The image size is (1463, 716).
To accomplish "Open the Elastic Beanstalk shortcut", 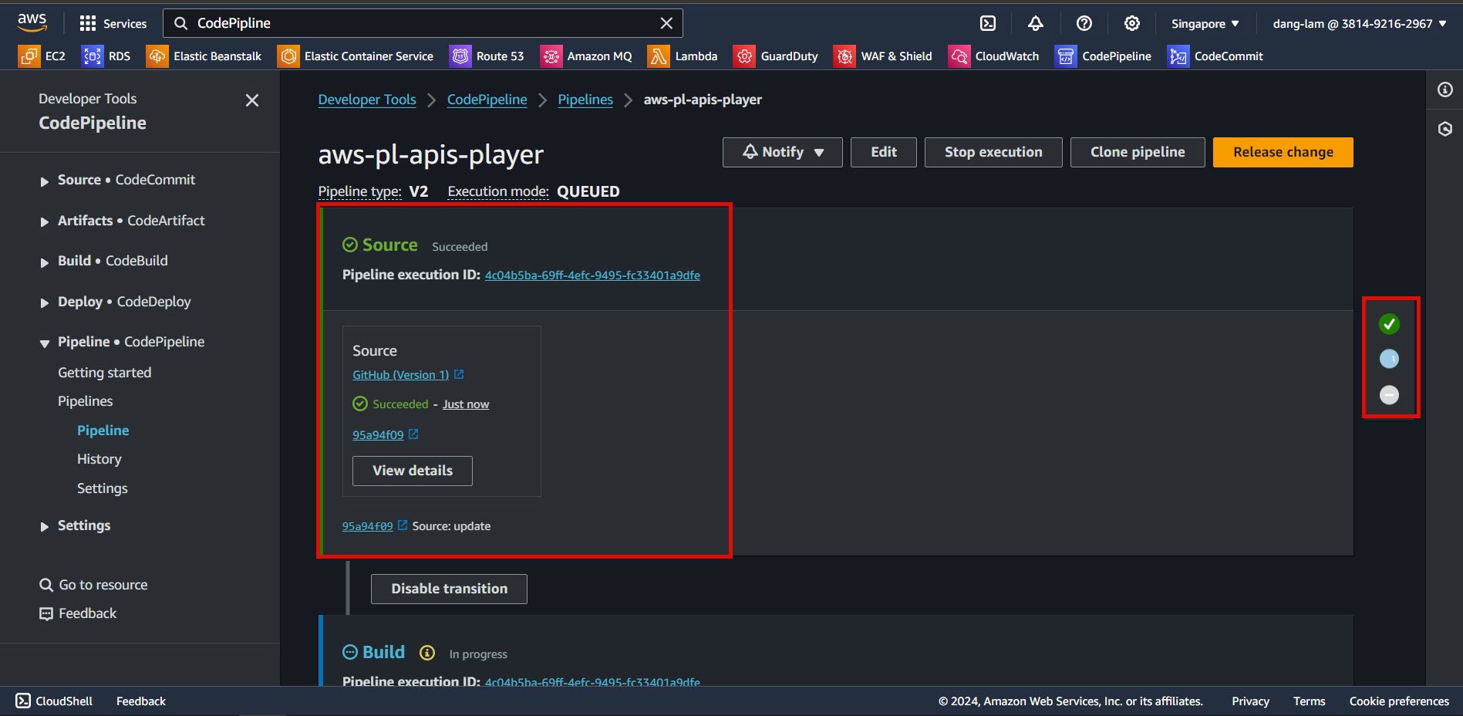I will point(204,56).
